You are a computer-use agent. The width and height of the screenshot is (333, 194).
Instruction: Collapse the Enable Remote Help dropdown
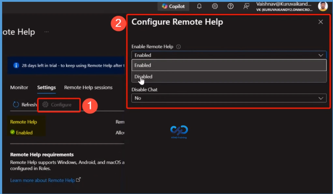pos(229,55)
